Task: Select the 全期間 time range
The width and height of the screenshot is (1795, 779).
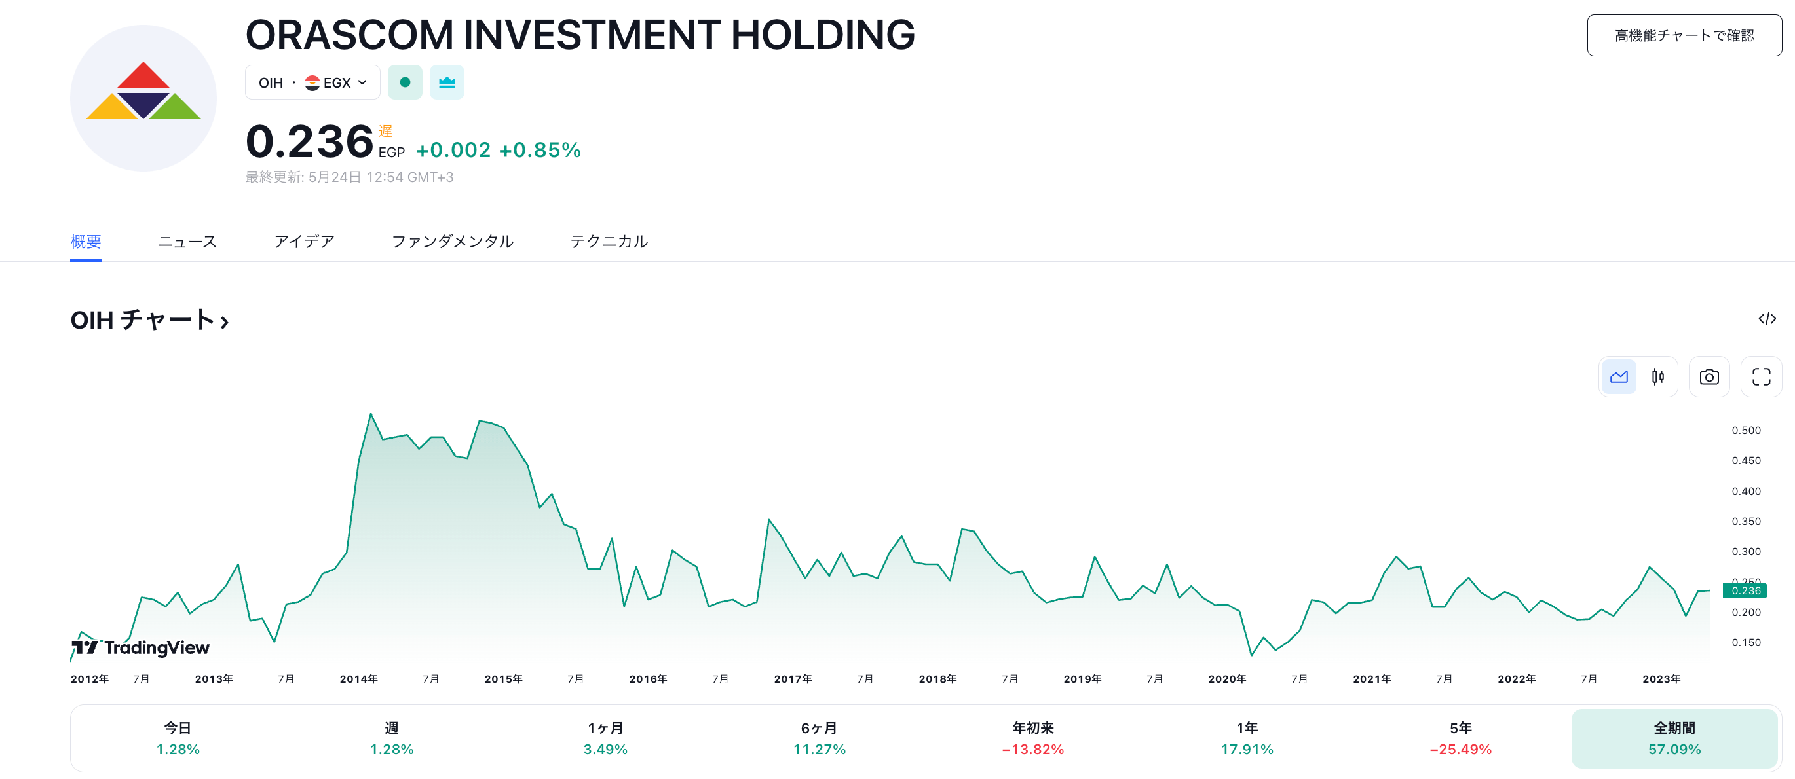Action: [1674, 738]
